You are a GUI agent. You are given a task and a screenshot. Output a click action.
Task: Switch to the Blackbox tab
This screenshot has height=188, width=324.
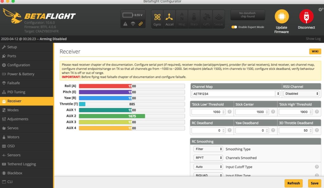[27, 173]
